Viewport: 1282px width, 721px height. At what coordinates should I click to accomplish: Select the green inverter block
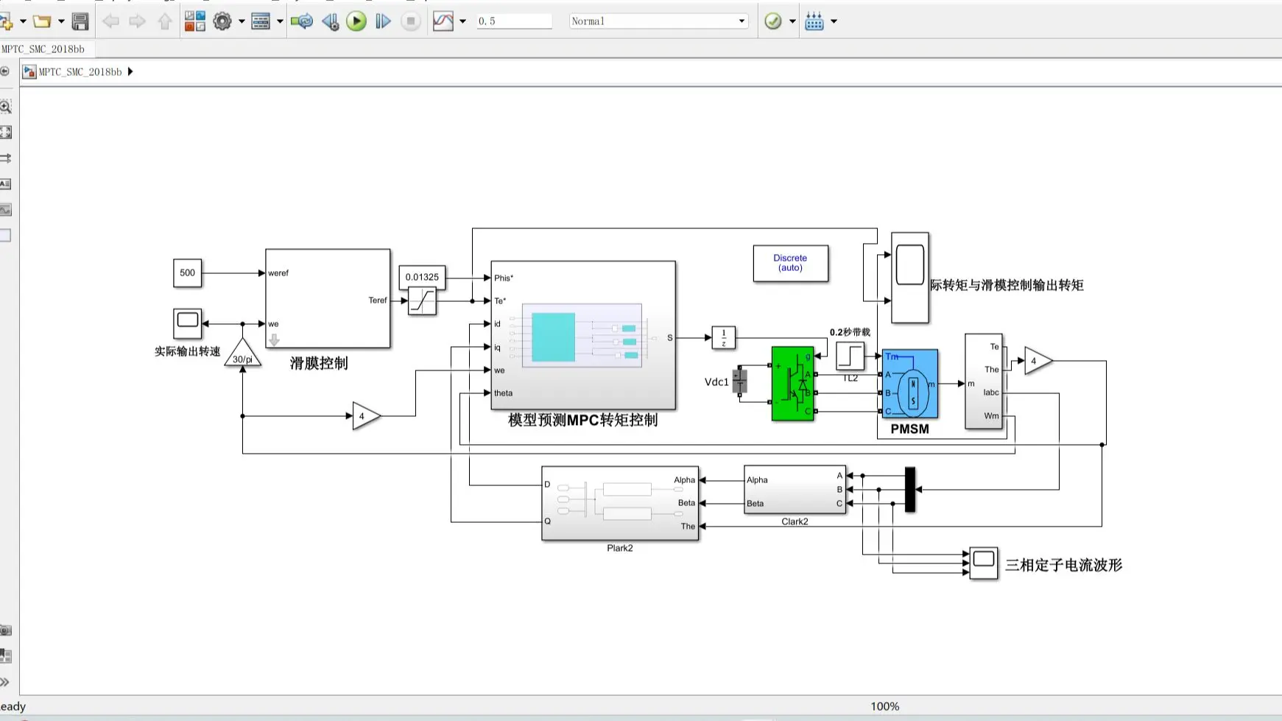click(792, 384)
